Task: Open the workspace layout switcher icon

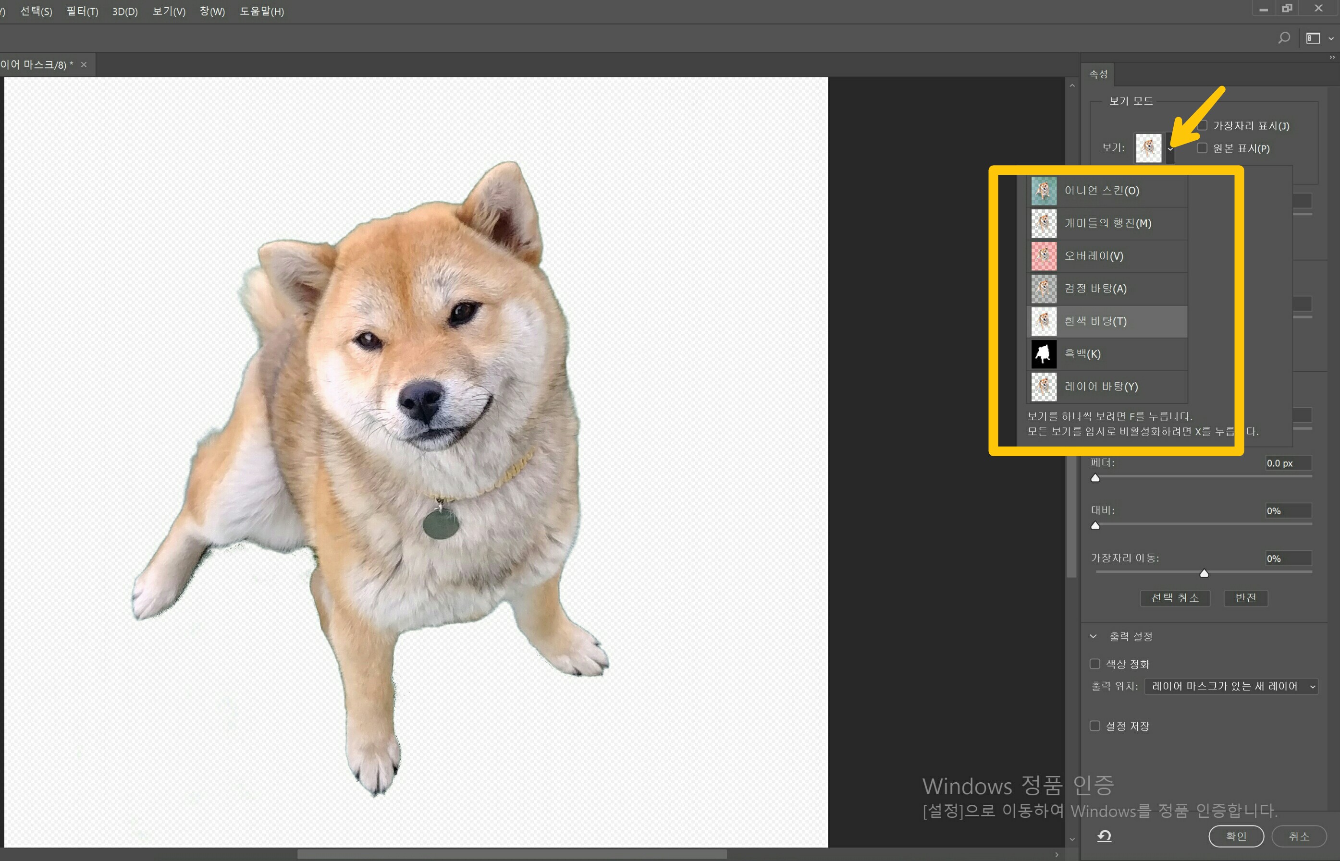Action: click(1313, 38)
